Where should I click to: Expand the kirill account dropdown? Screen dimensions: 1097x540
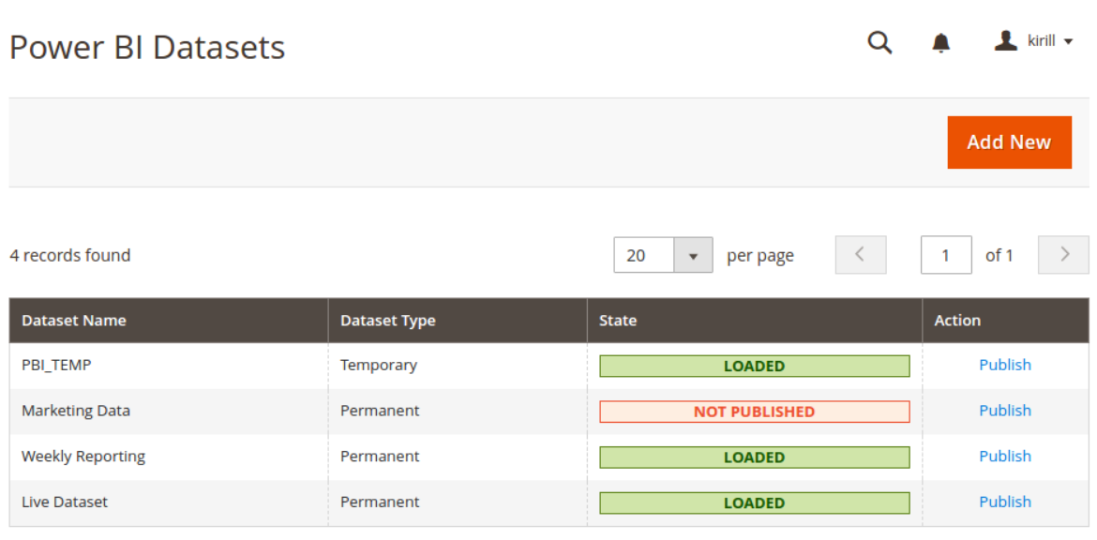click(1048, 41)
